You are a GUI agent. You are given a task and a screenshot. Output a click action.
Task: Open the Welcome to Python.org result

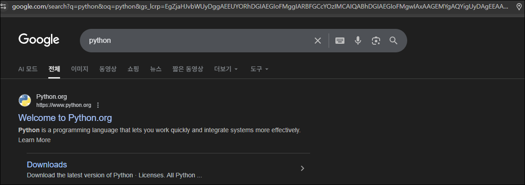(65, 118)
